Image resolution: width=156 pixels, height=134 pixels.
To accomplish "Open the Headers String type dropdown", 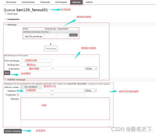I will [91, 91].
